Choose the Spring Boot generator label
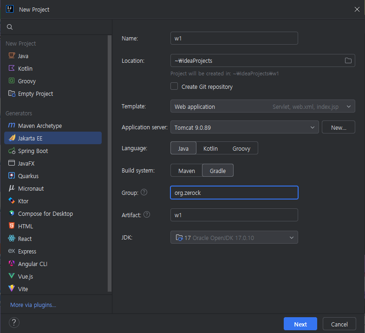365x333 pixels. pyautogui.click(x=33, y=151)
